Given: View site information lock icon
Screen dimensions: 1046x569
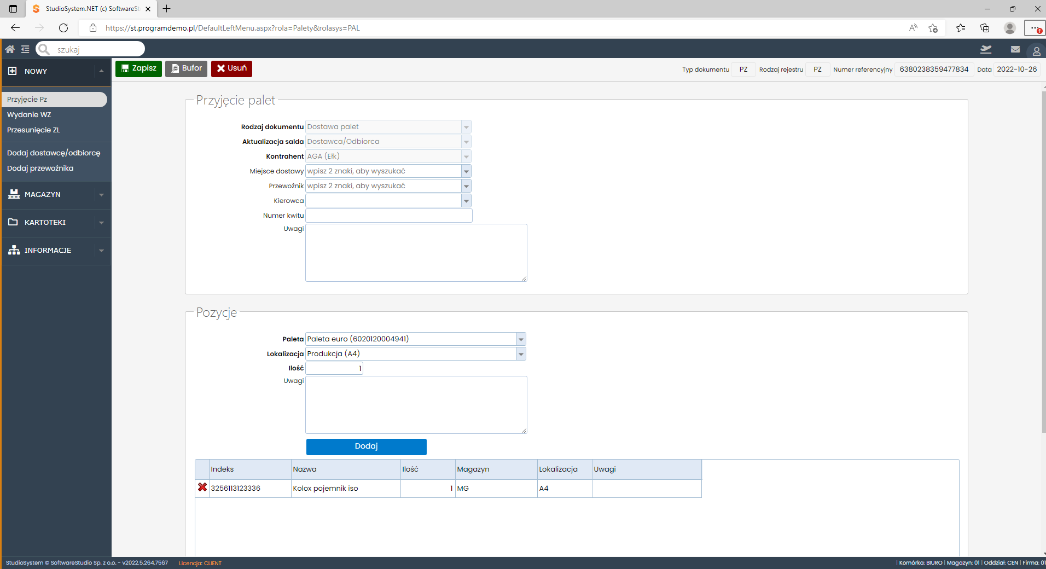Looking at the screenshot, I should click(x=93, y=28).
